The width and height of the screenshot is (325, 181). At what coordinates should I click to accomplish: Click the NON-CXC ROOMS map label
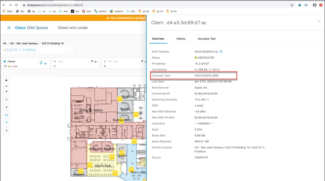102,149
